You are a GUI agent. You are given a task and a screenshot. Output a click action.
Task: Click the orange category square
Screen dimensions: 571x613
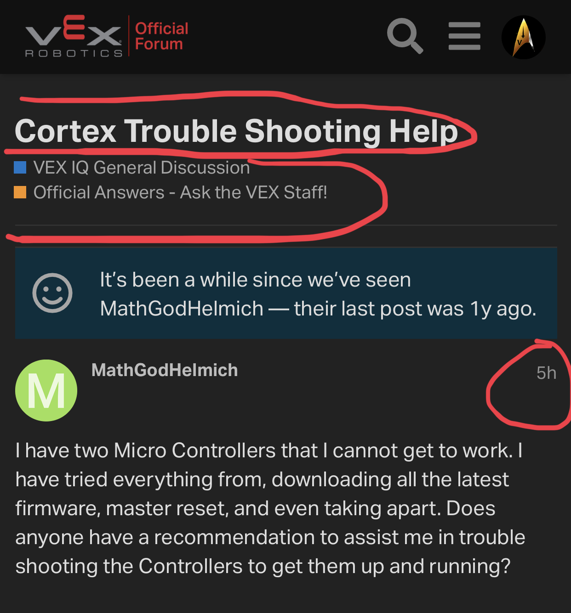(20, 192)
